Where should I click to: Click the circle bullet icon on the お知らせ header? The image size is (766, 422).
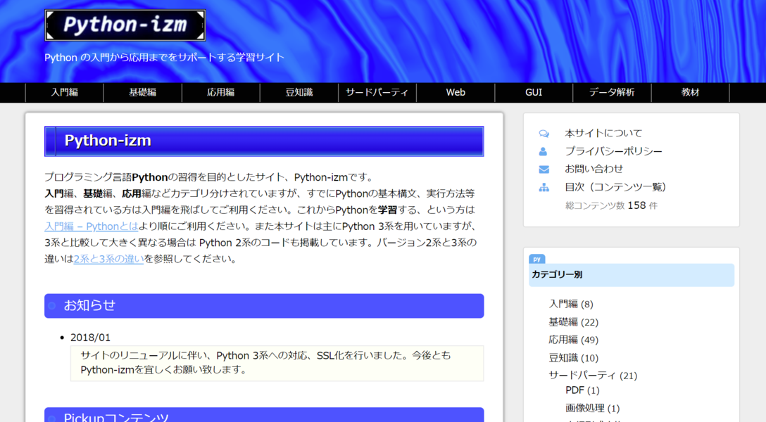tap(53, 306)
